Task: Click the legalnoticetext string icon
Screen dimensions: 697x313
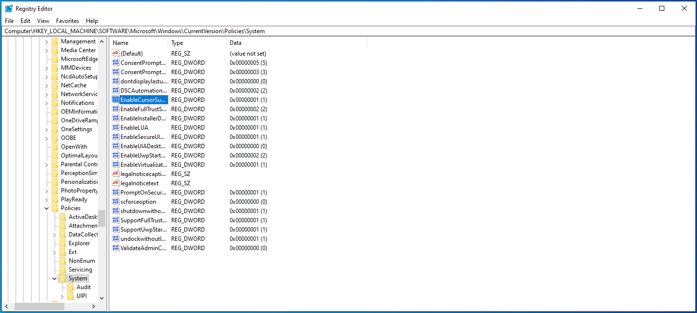Action: (x=116, y=183)
